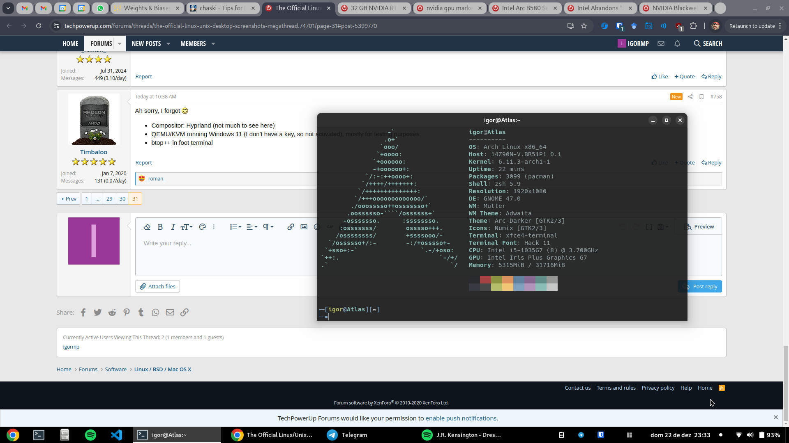This screenshot has width=789, height=443.
Task: Open Timbaloo's Radeon tombstone avatar
Action: [94, 119]
